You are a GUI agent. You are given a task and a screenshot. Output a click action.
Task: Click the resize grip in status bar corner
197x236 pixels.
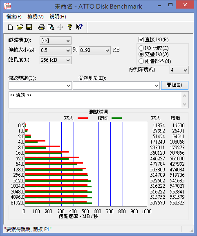click(191, 230)
